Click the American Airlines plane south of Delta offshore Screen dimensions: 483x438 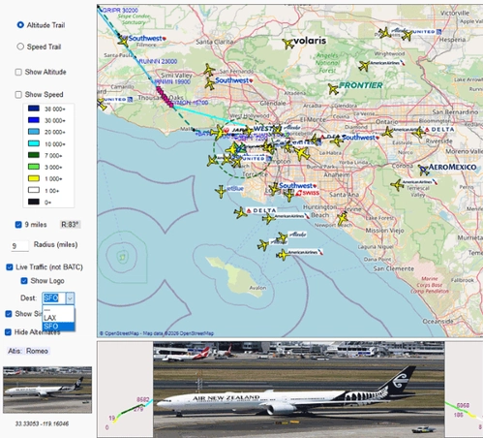[x=268, y=219]
